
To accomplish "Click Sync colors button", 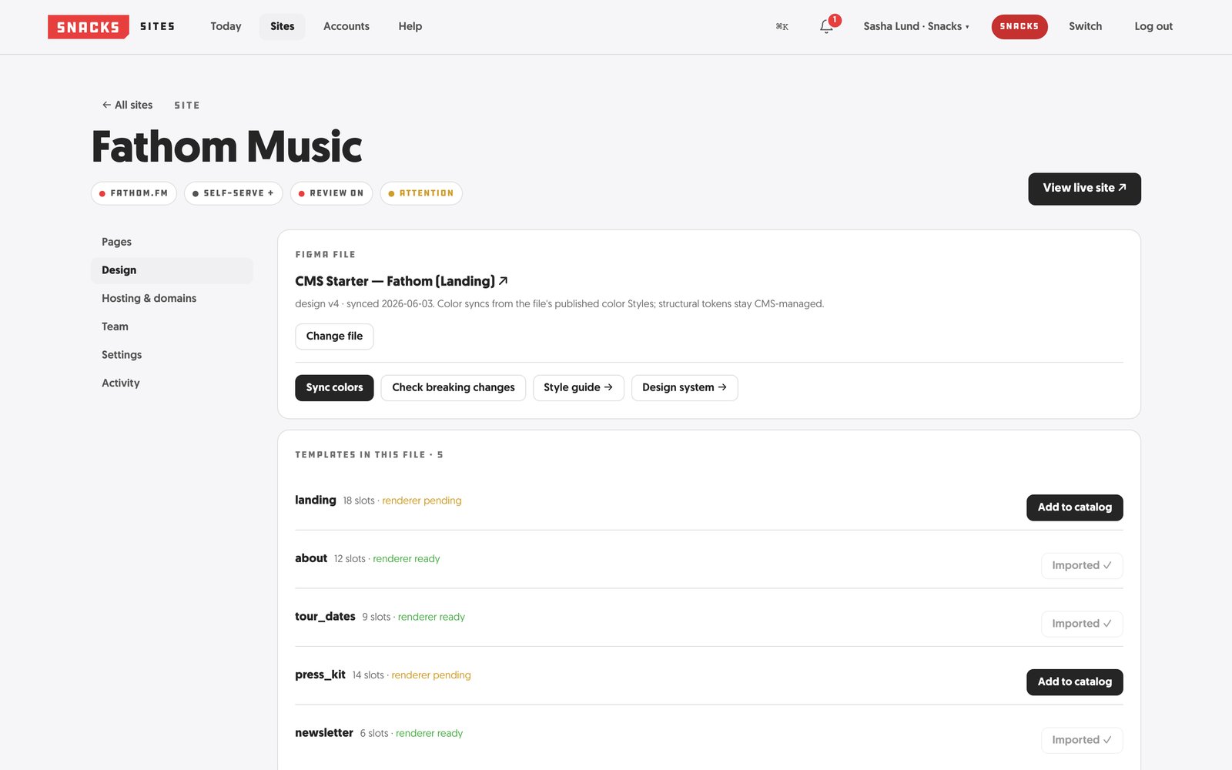I will point(334,388).
